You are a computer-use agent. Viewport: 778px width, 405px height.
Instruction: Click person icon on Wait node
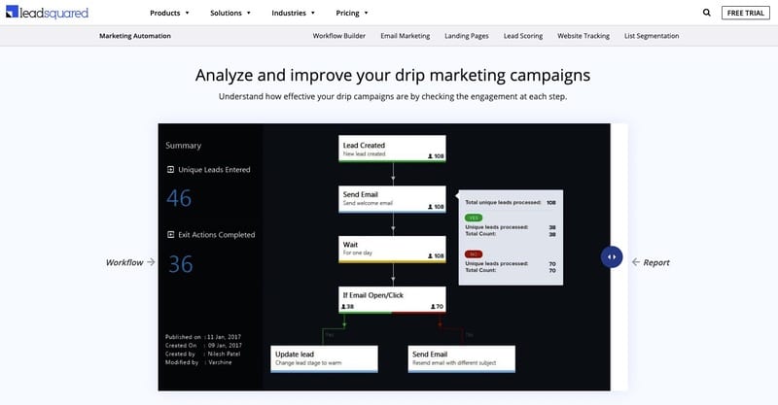point(430,255)
